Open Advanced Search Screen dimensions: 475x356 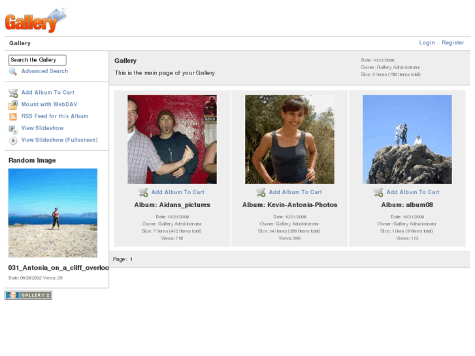click(44, 71)
